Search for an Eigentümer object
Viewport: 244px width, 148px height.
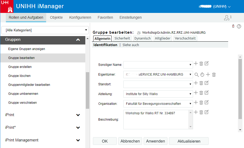[196, 75]
